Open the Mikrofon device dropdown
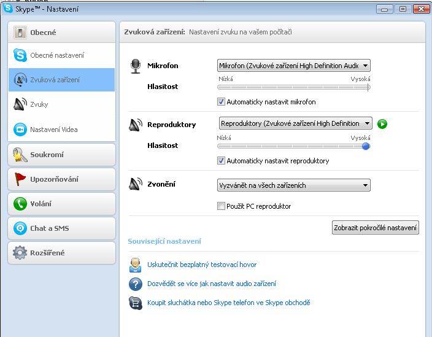This screenshot has width=432, height=337. (x=294, y=66)
